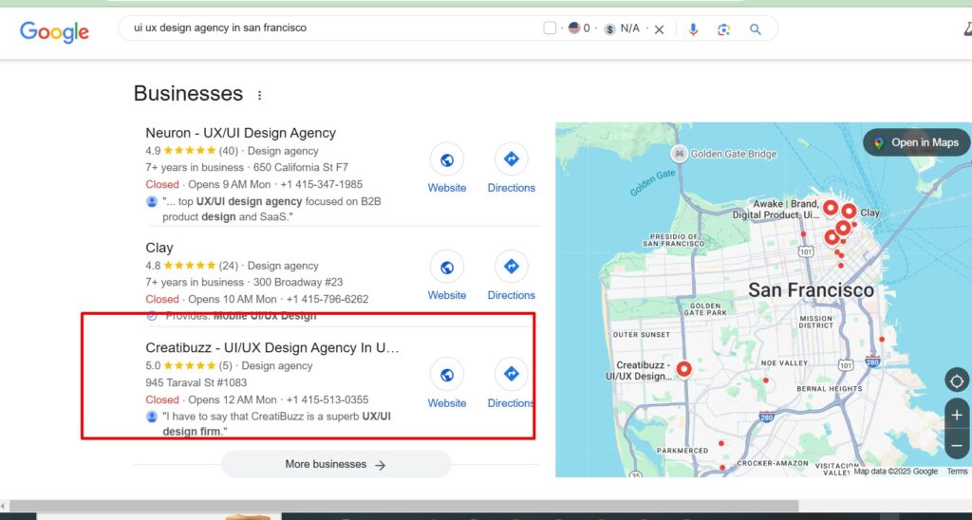
Task: Click the Website text link under Creatibuzz
Action: point(447,403)
